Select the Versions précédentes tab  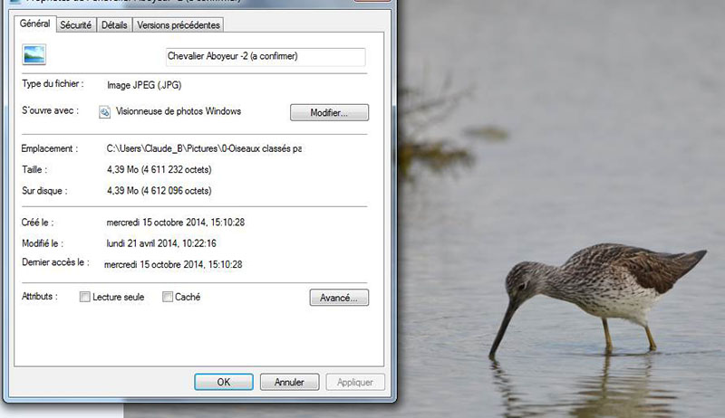(178, 25)
